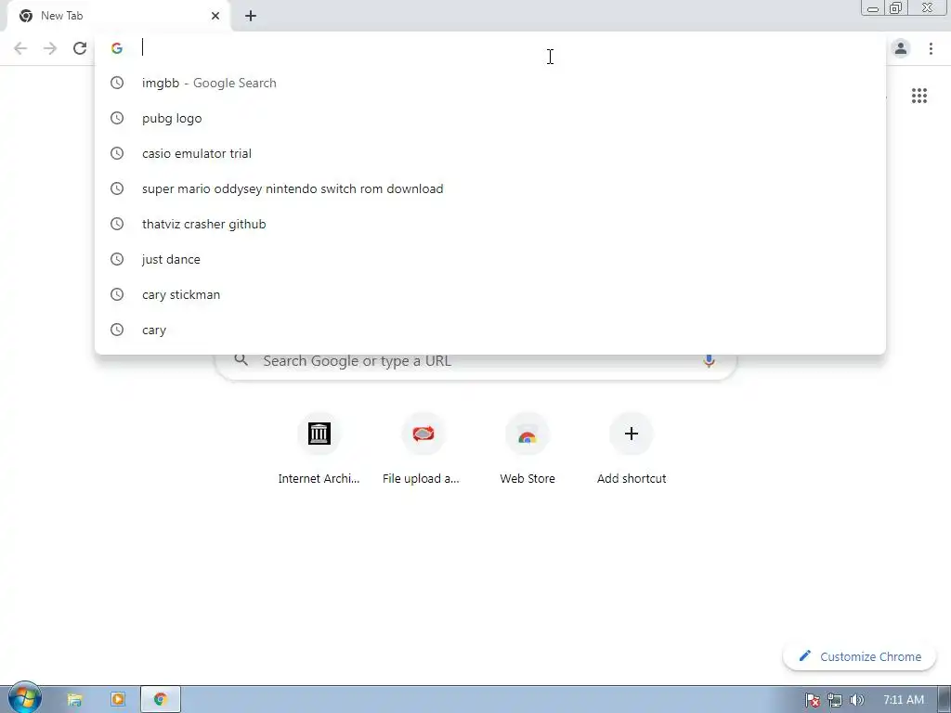Choose the super mario oddysey rom suggestion
The height and width of the screenshot is (713, 951).
coord(490,188)
